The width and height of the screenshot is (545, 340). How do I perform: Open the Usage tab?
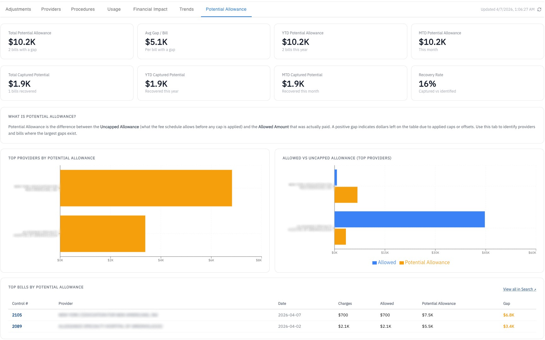click(x=114, y=9)
